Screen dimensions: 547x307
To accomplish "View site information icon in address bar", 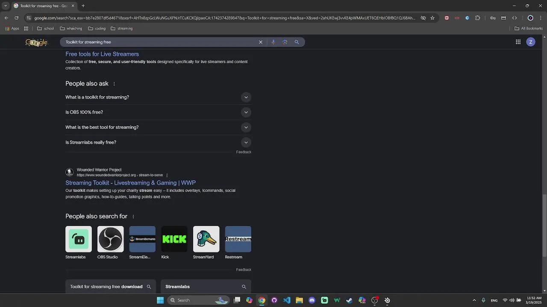I will (29, 18).
